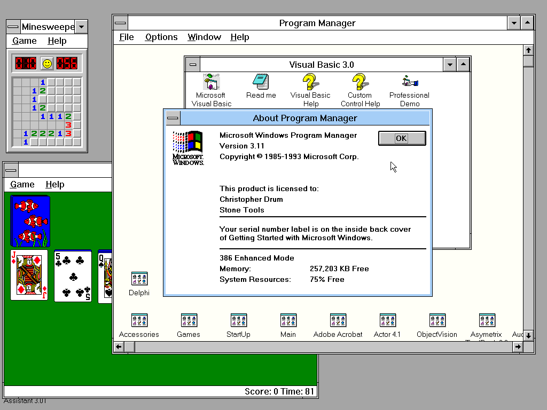
Task: Click the Version 3.11 text
Action: (242, 146)
